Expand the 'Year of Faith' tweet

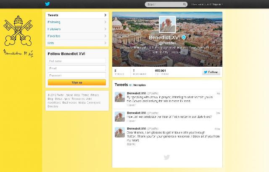click(x=131, y=121)
